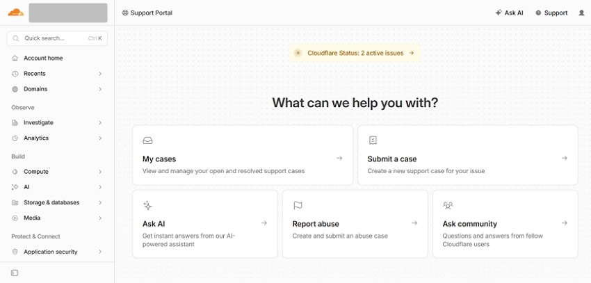The height and width of the screenshot is (283, 591).
Task: Click the Recents clock icon
Action: point(15,74)
